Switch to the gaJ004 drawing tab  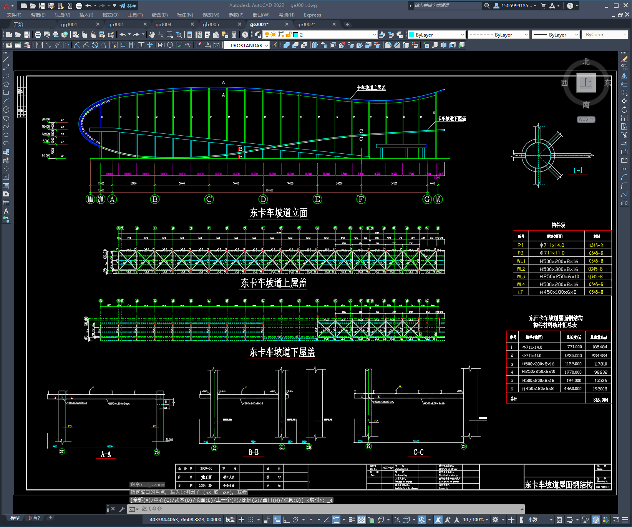click(x=164, y=24)
